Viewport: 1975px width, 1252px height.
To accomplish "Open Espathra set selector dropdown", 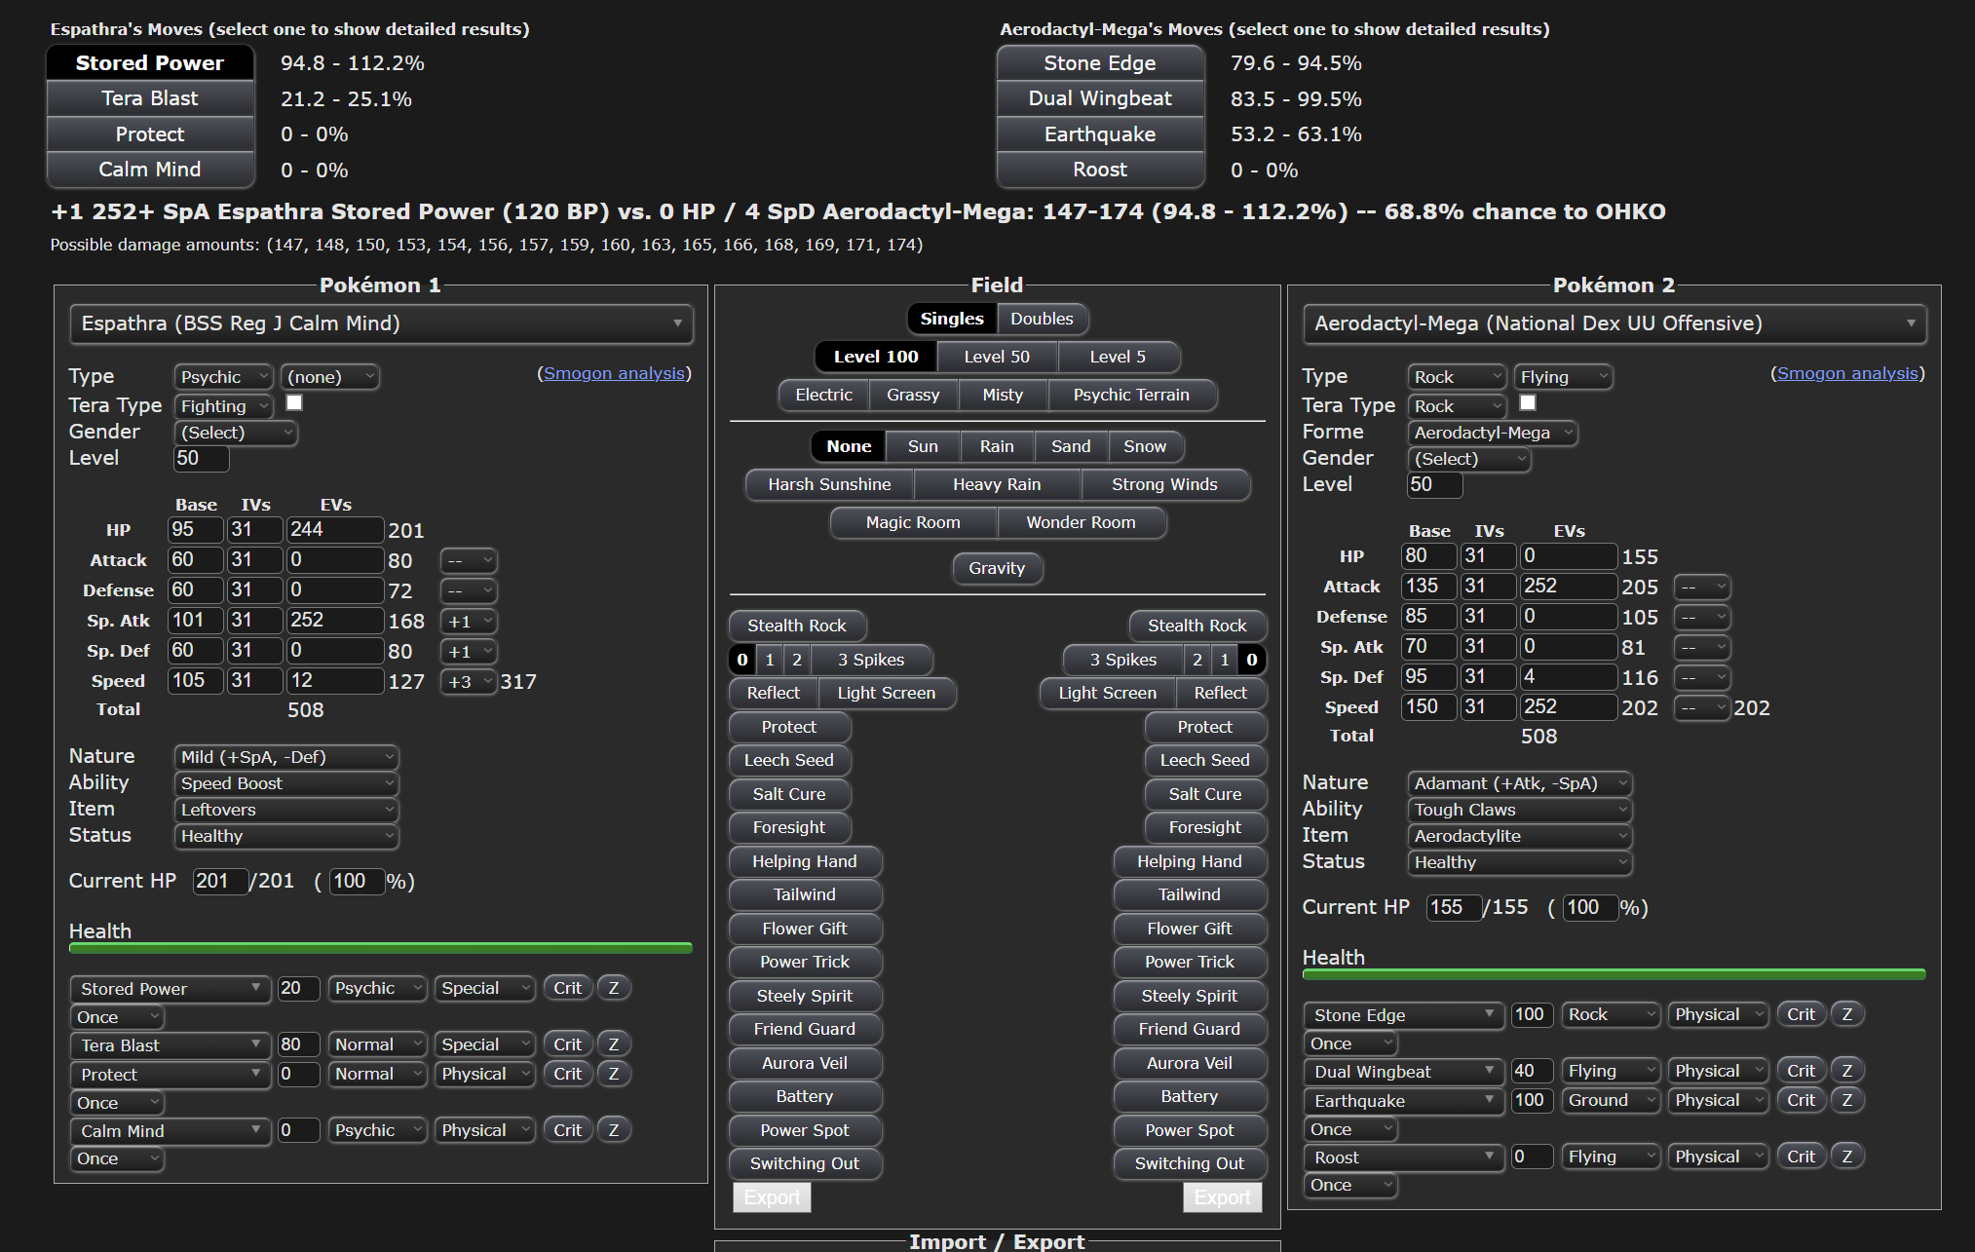I will (x=381, y=323).
